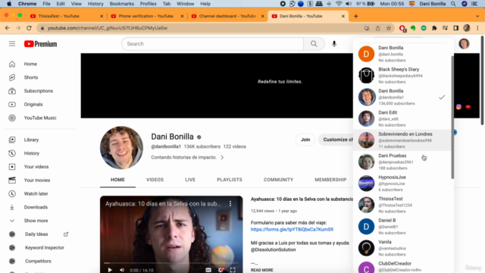
Task: Open the video's three-dot options
Action: click(230, 204)
